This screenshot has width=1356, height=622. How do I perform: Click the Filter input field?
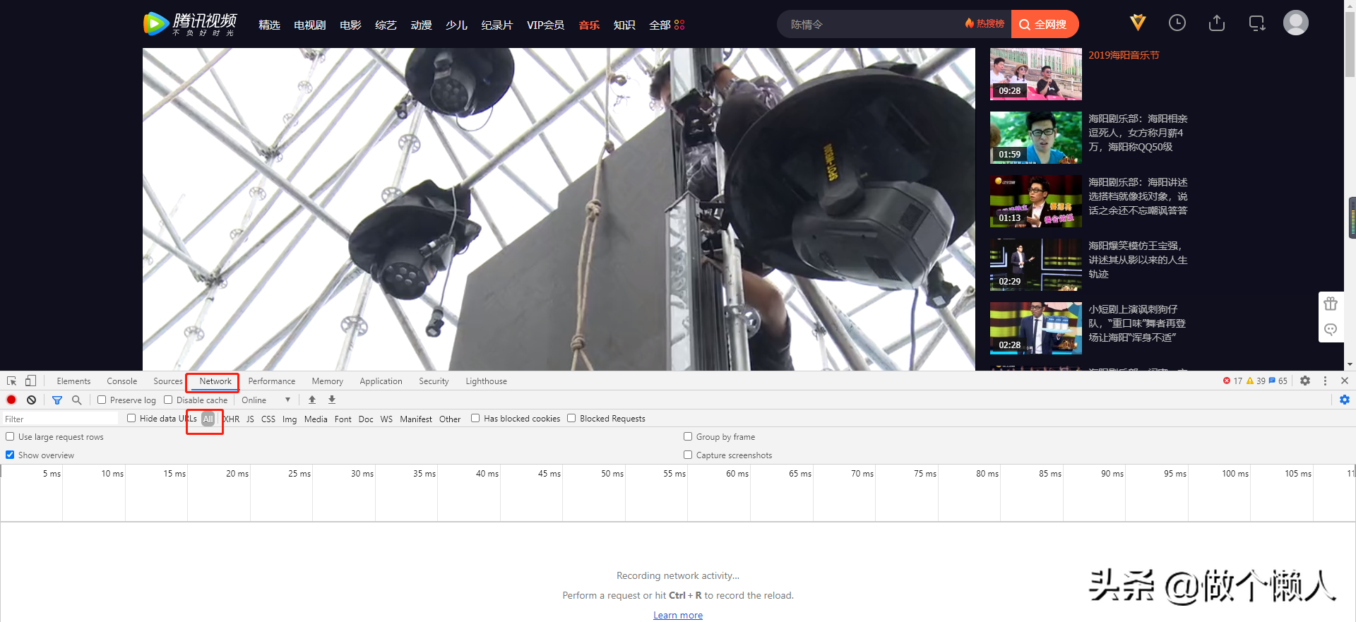pos(60,419)
